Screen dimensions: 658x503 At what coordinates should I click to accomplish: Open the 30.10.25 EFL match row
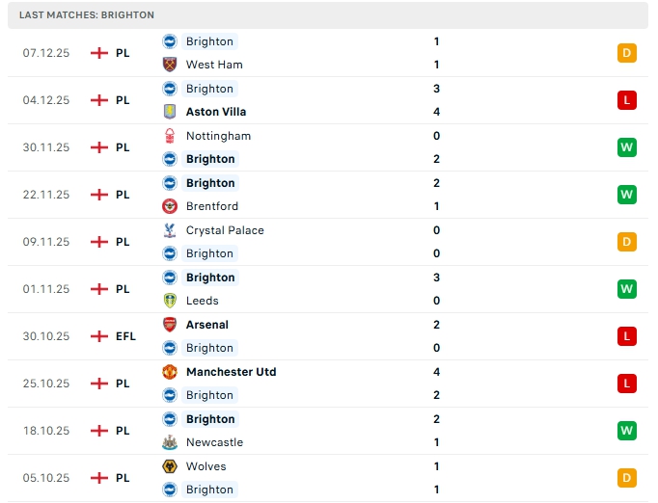click(x=328, y=336)
